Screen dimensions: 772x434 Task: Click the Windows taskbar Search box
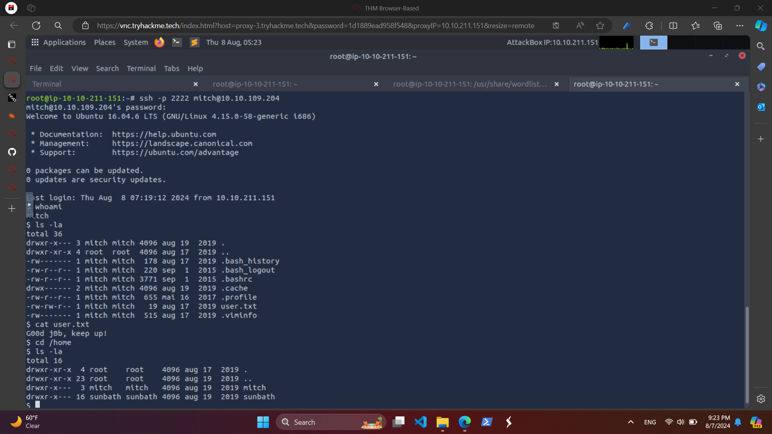pyautogui.click(x=331, y=422)
